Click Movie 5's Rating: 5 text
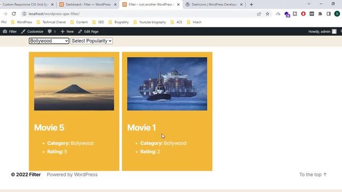The height and width of the screenshot is (192, 342). pyautogui.click(x=57, y=151)
